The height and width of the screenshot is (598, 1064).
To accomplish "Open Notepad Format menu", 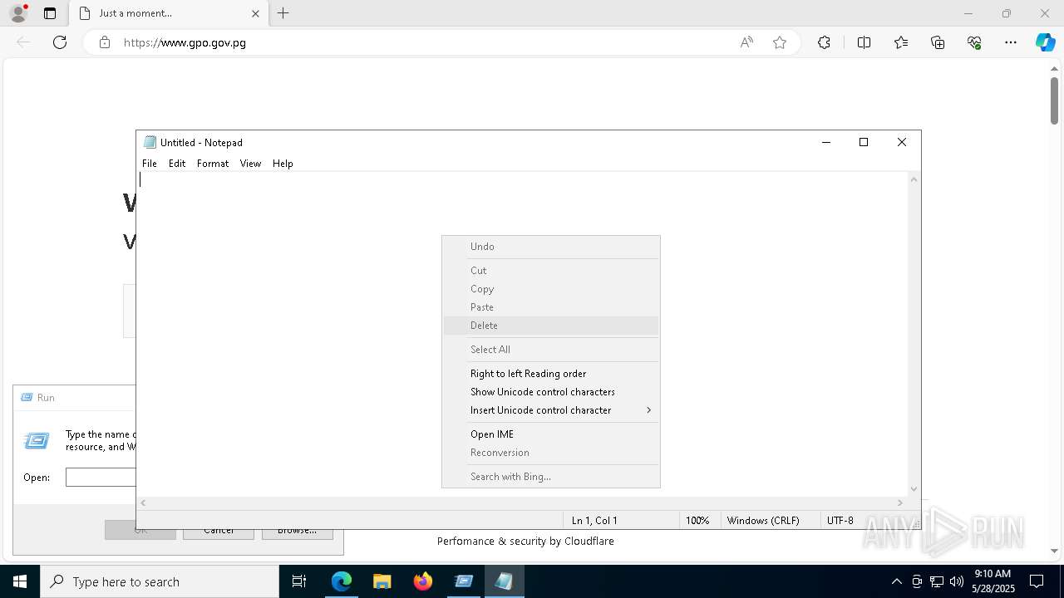I will [x=213, y=164].
